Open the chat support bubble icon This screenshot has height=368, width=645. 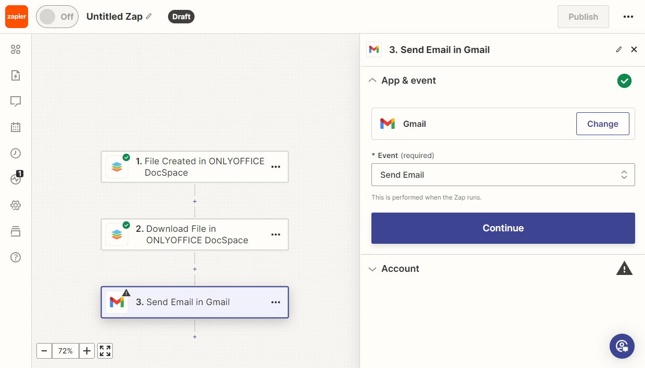pyautogui.click(x=622, y=346)
